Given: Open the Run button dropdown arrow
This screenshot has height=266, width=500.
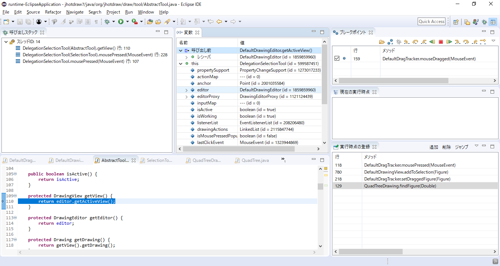Looking at the screenshot, I should coord(127,22).
